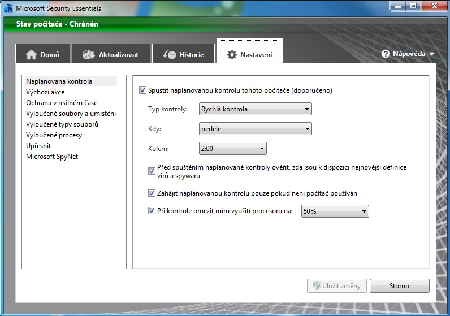Select Výchozí akce in settings list
This screenshot has height=316, width=450.
[45, 92]
